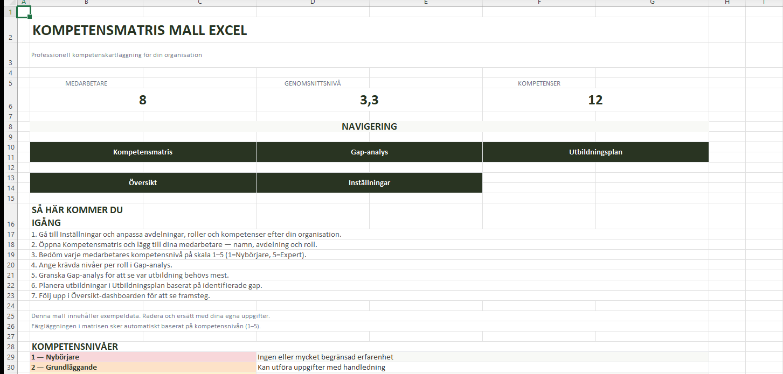Jump to the Översikt dashboard button
783x374 pixels.
[143, 183]
